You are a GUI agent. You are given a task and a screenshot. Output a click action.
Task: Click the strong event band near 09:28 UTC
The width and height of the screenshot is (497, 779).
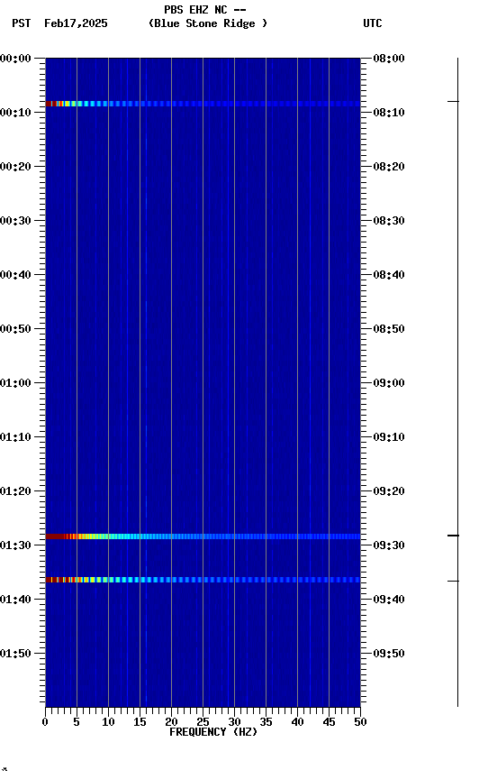[x=203, y=536]
